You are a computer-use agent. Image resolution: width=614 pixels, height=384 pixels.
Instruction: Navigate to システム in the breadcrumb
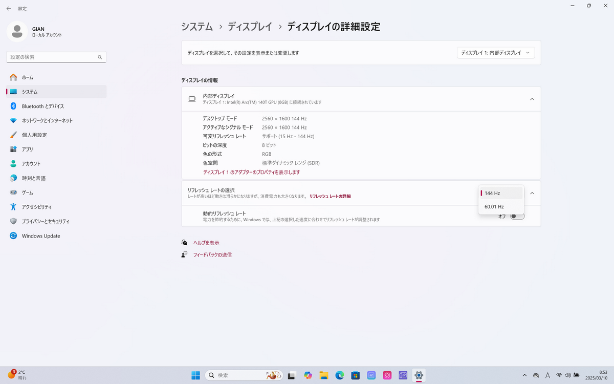[197, 27]
